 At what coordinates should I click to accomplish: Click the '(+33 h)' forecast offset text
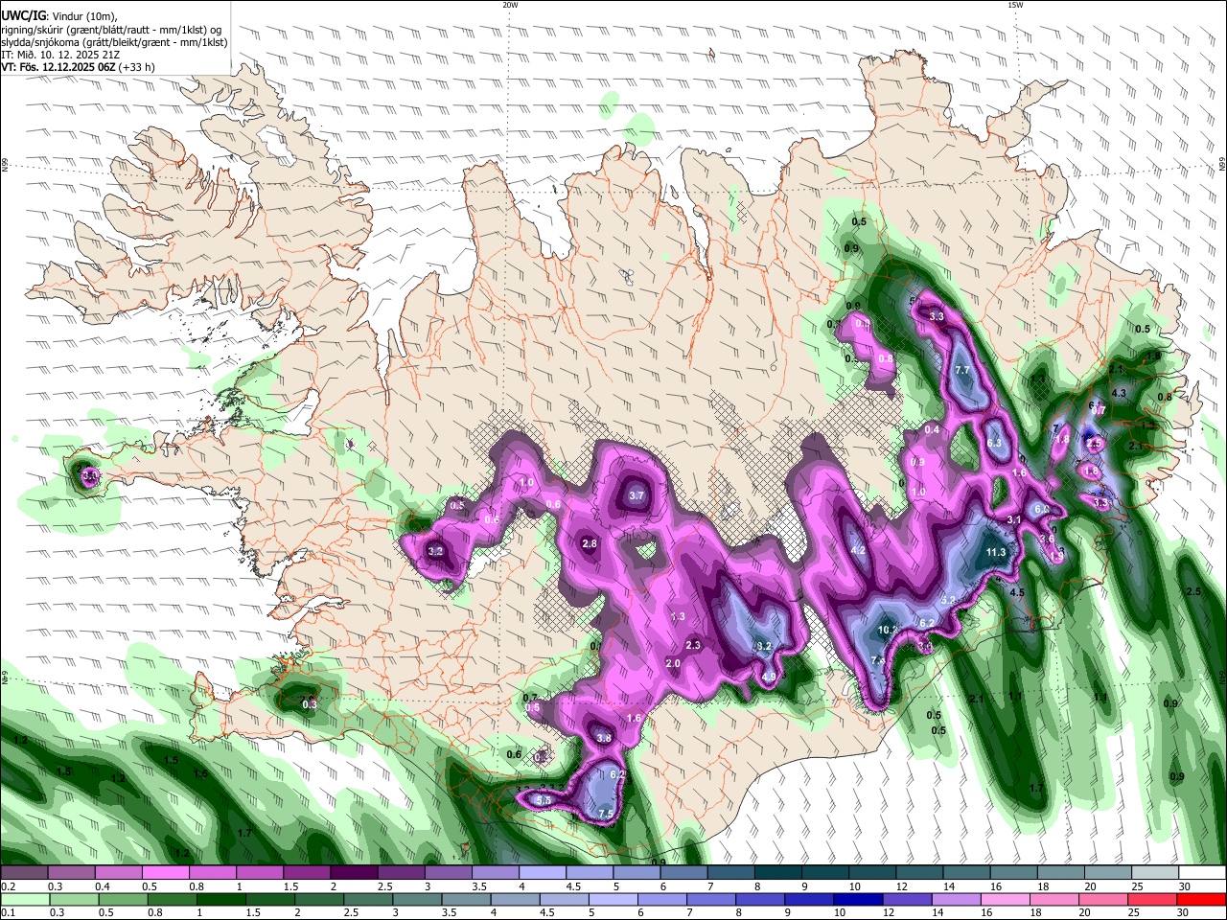(137, 68)
